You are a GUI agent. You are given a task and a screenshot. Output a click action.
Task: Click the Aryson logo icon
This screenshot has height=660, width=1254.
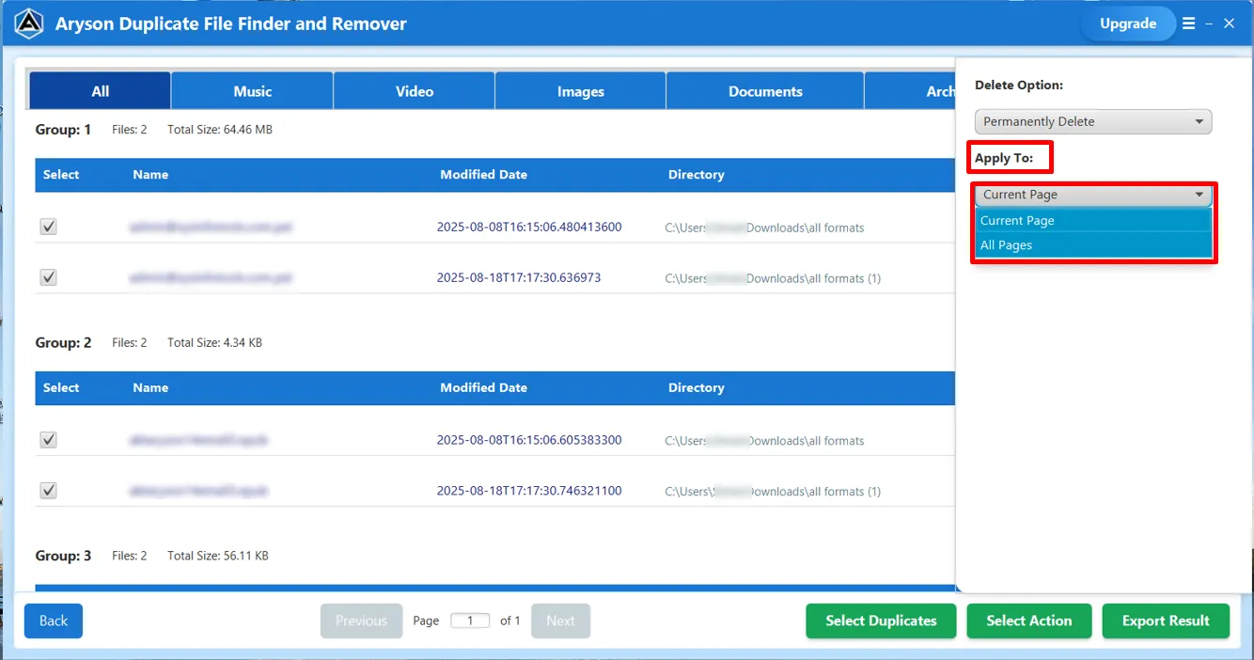tap(28, 24)
